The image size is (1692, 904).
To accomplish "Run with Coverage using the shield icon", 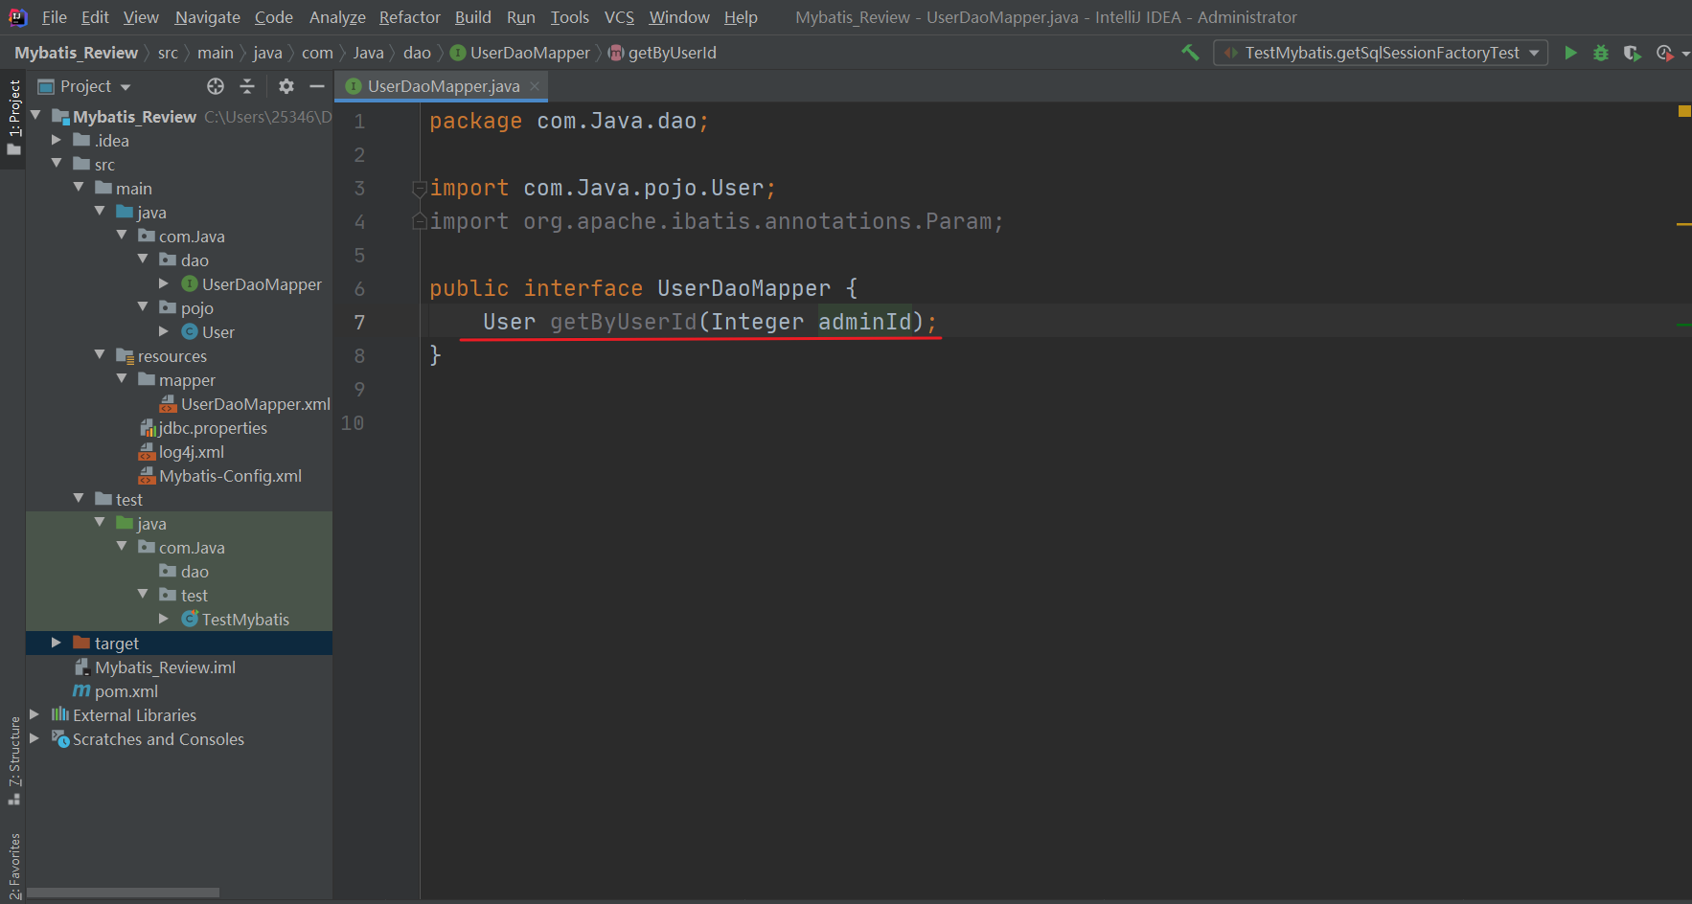I will [1632, 53].
